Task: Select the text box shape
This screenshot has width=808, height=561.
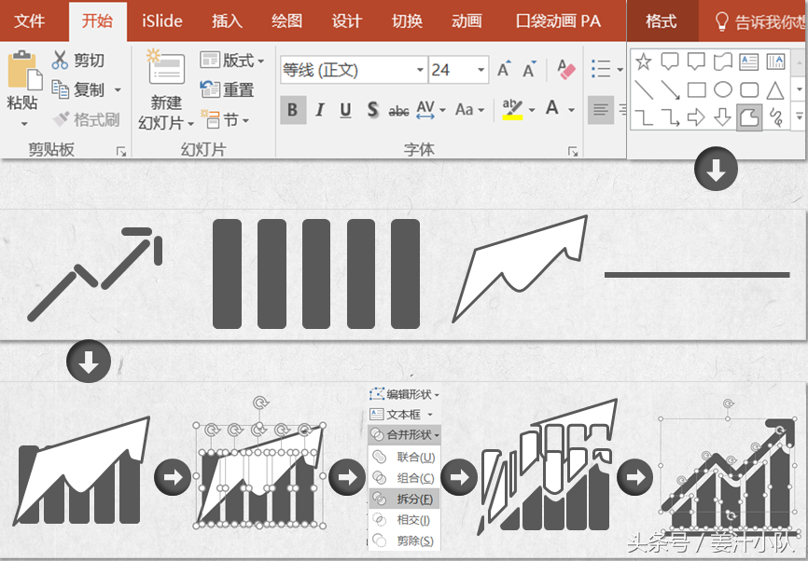Action: tap(748, 62)
